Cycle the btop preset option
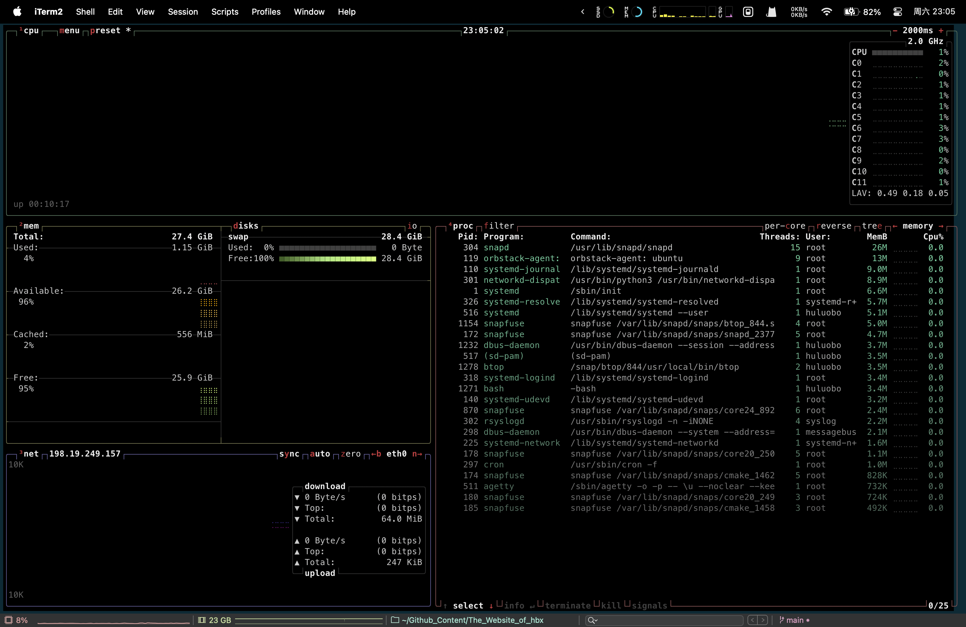This screenshot has width=966, height=627. click(105, 30)
